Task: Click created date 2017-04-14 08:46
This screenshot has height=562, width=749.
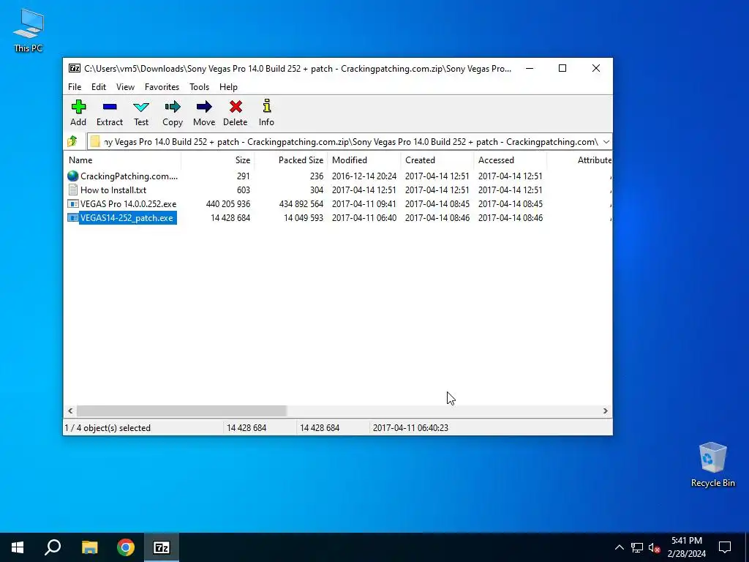Action: [x=437, y=218]
